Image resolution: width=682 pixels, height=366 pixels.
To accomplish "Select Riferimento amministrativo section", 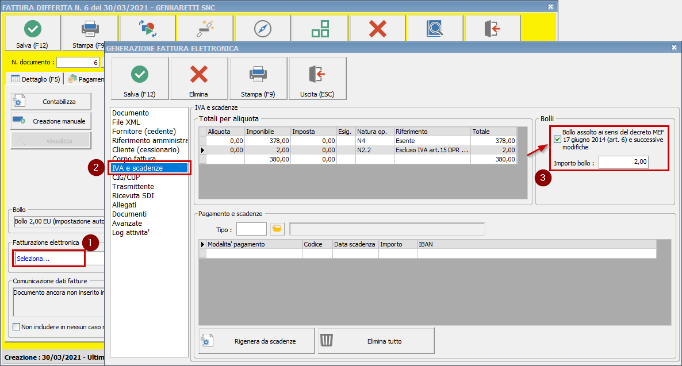I will click(x=149, y=141).
